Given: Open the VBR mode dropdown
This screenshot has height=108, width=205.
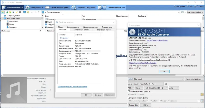Looking at the screenshot, I should tap(131, 88).
